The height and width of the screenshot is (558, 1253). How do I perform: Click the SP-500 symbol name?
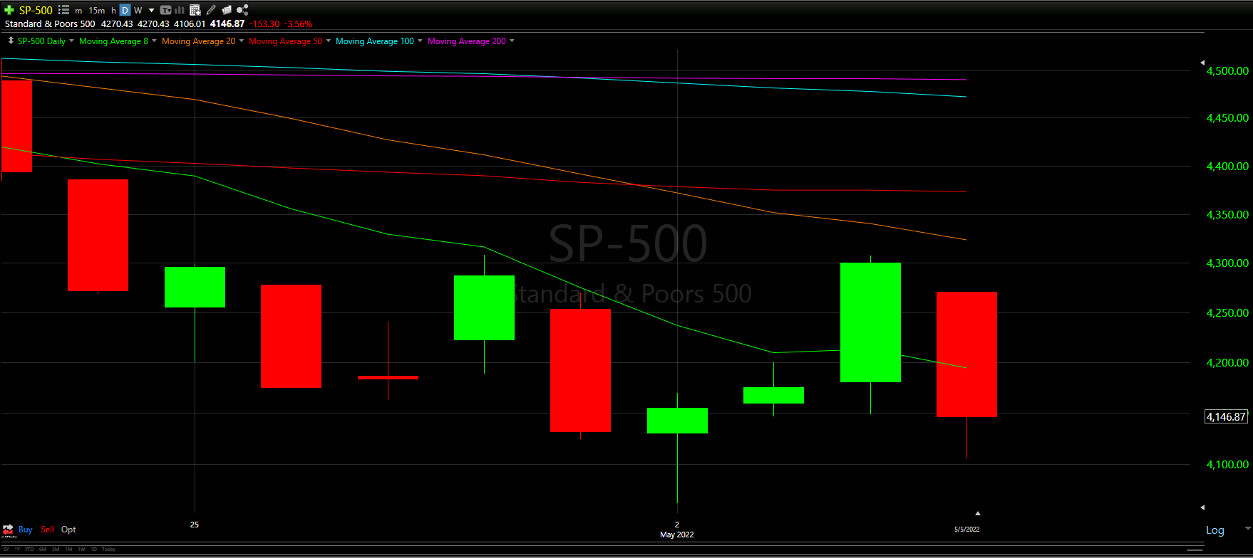36,11
